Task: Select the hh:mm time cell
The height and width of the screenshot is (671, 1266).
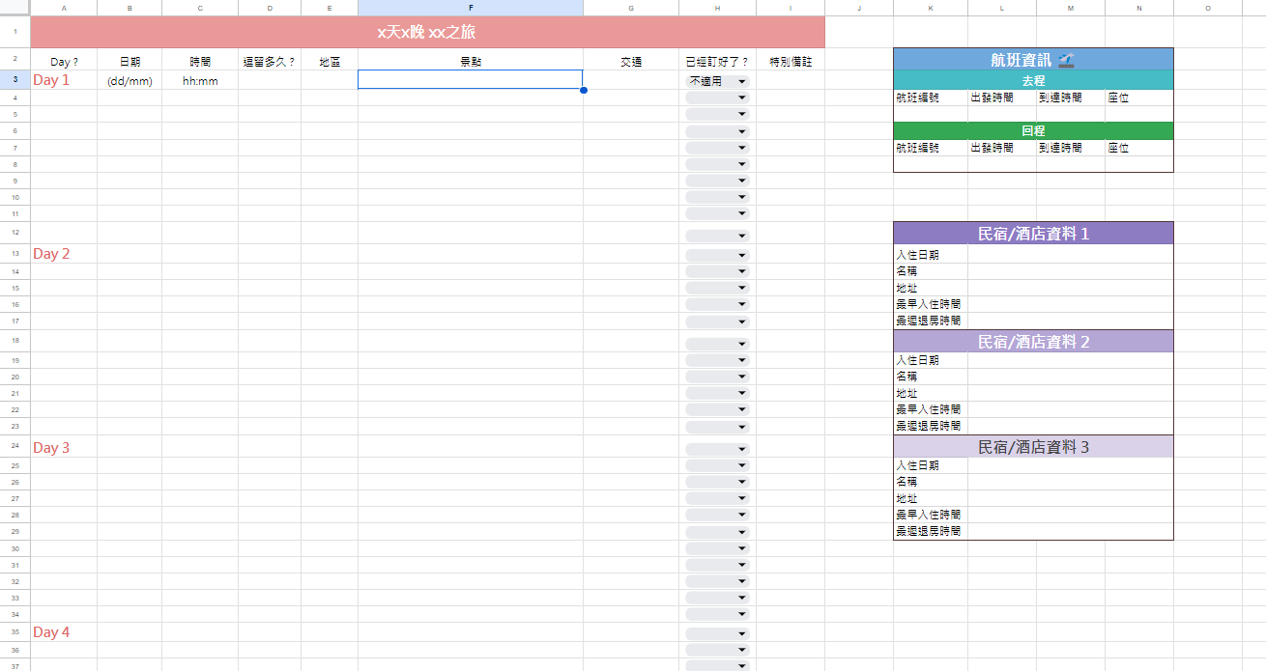Action: tap(200, 81)
